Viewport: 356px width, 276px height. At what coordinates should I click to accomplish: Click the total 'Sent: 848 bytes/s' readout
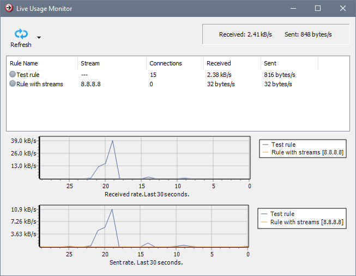tap(308, 34)
